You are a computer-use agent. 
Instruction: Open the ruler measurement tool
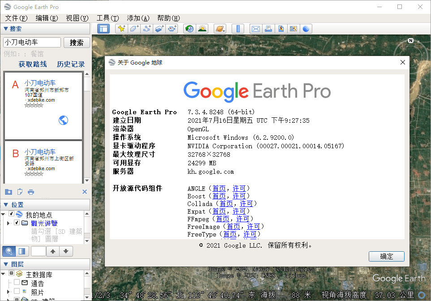coord(238,29)
